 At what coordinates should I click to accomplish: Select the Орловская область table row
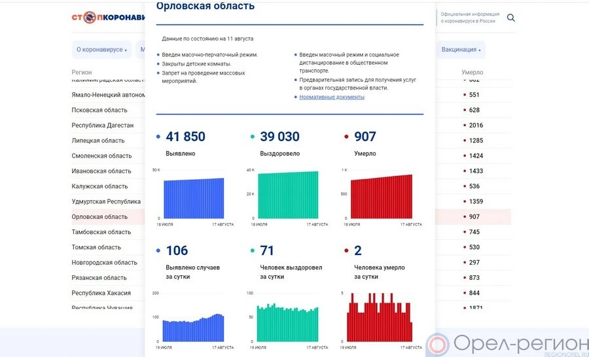pyautogui.click(x=99, y=217)
